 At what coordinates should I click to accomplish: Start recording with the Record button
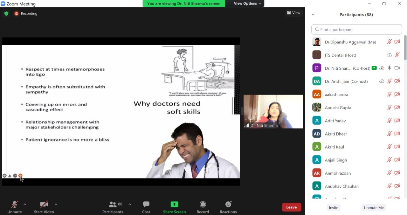tap(203, 207)
